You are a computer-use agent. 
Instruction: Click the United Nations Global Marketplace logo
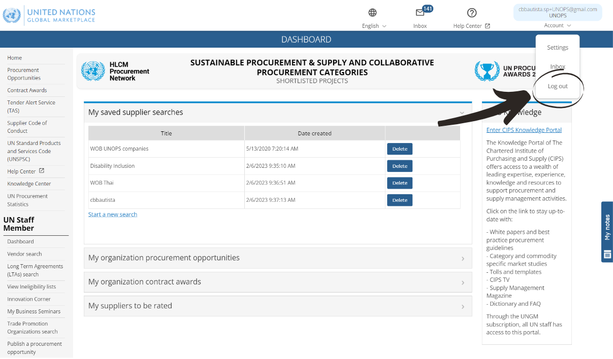[x=49, y=15]
